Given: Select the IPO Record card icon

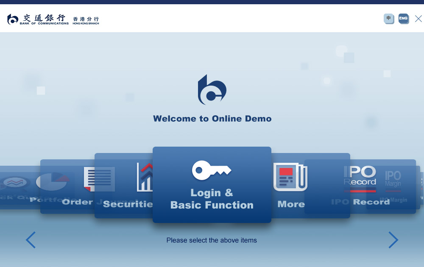Looking at the screenshot, I should 360,179.
